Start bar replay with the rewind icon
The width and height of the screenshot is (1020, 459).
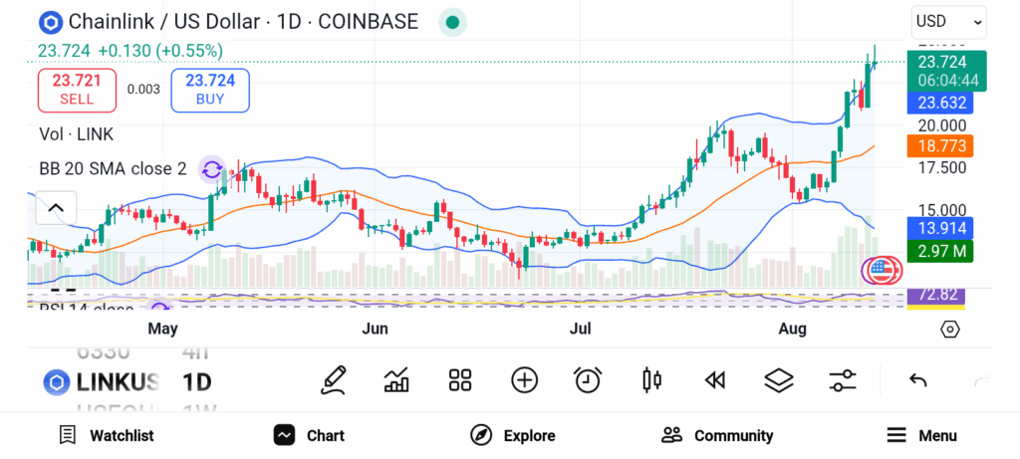click(714, 379)
